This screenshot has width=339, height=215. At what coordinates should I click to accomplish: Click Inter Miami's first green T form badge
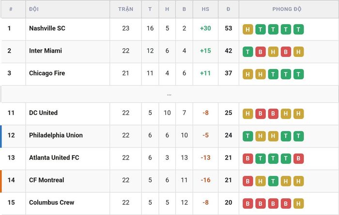248,52
